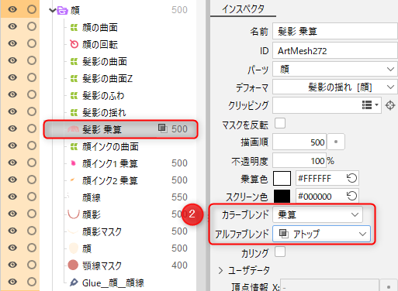Select the 顔インク1 乗算 item in list
398x291 pixels.
click(110, 163)
